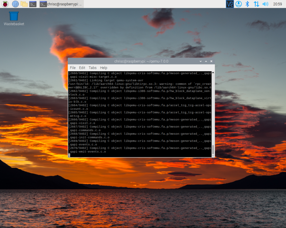
Task: Click the terminal scrollbar's up arrow
Action: click(x=213, y=73)
